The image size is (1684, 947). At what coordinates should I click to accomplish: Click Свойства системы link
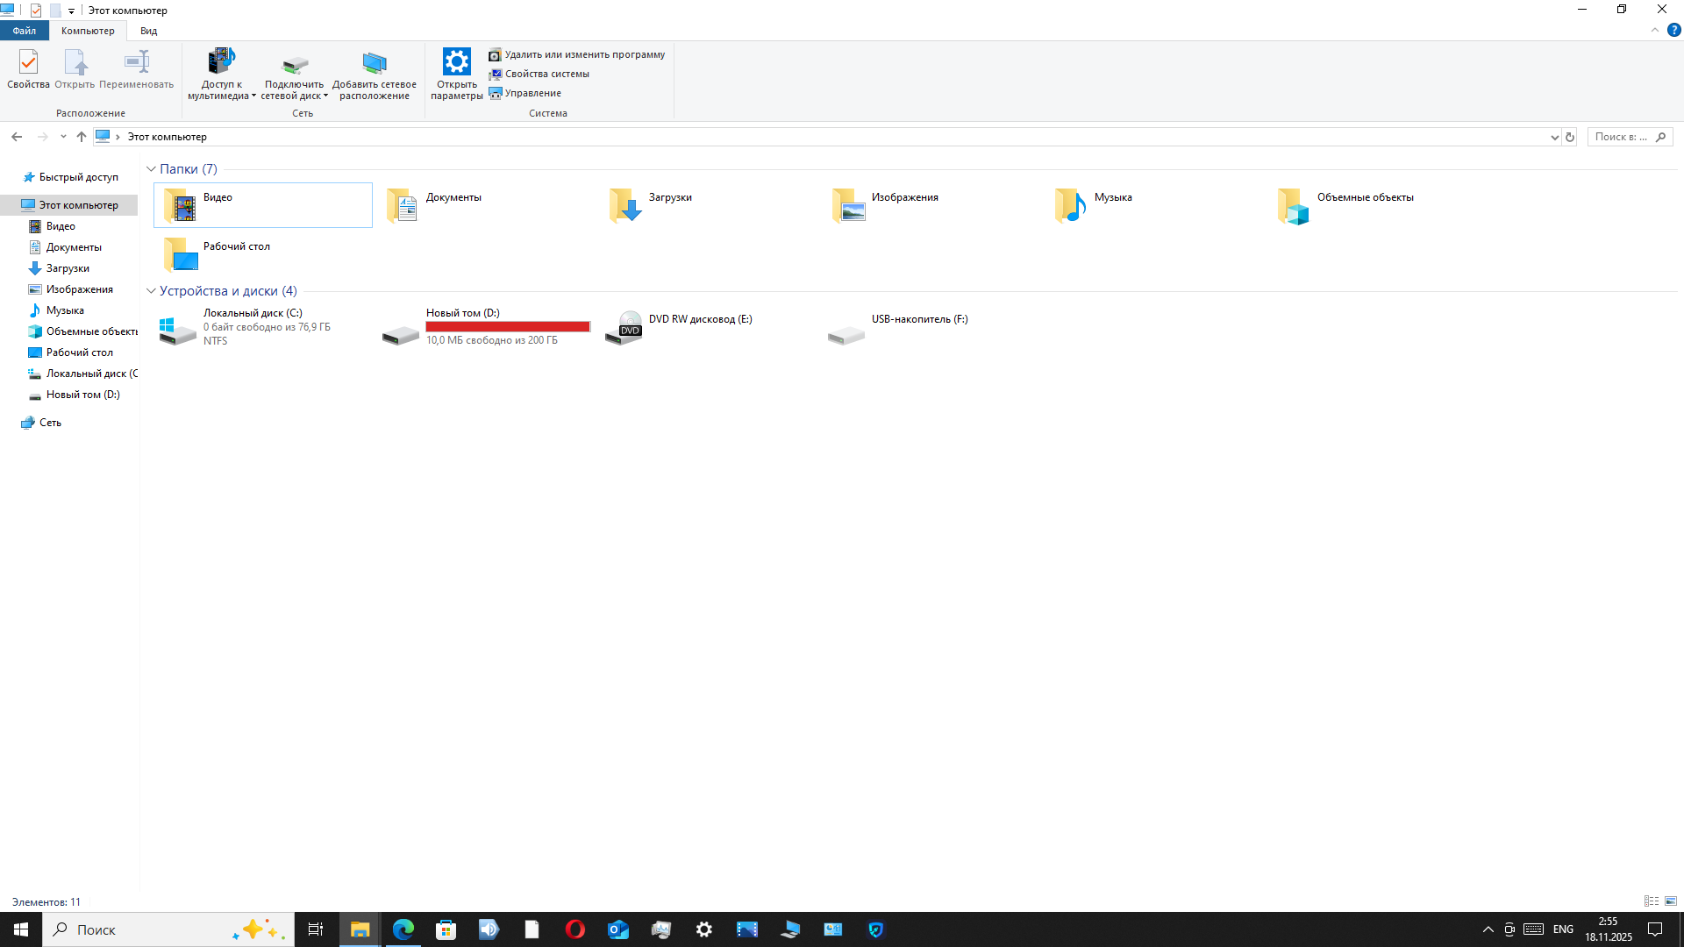(x=546, y=74)
